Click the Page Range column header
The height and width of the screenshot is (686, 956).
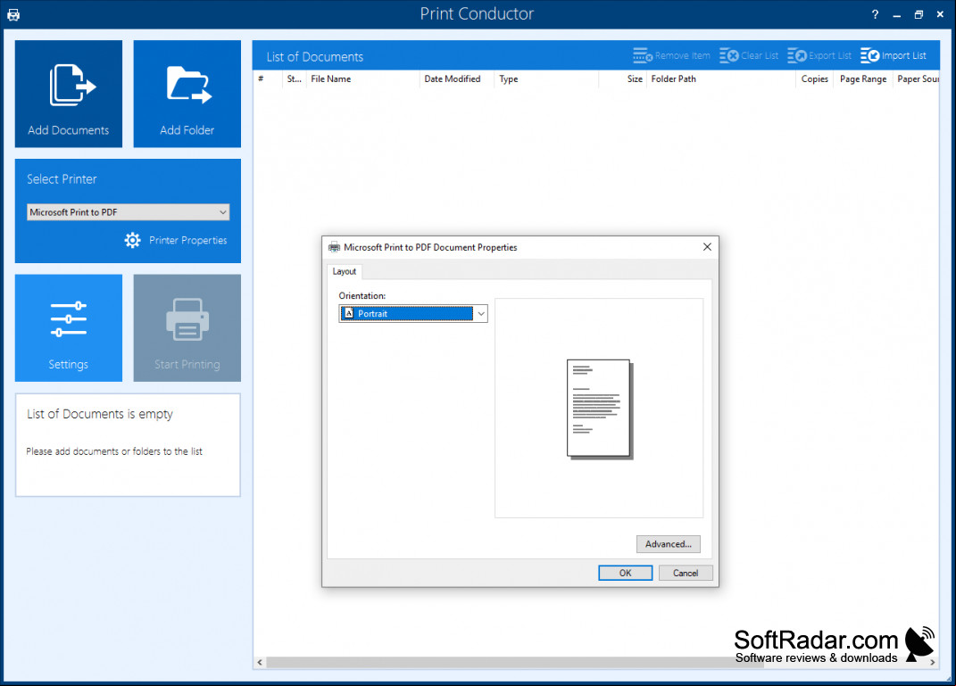[x=862, y=79]
